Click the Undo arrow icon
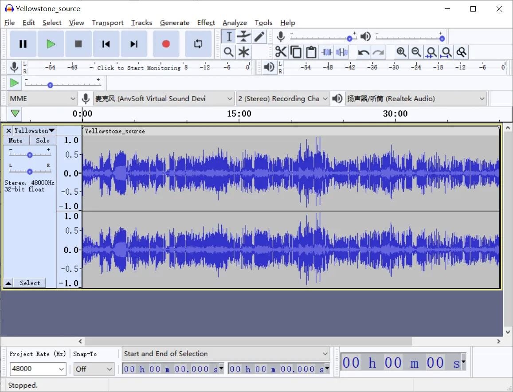Image resolution: width=513 pixels, height=392 pixels. [x=364, y=52]
